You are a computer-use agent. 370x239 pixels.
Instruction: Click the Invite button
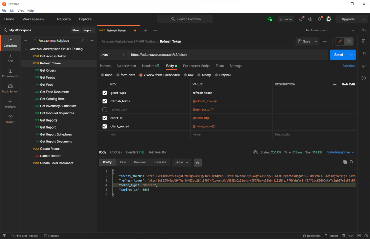click(286, 19)
